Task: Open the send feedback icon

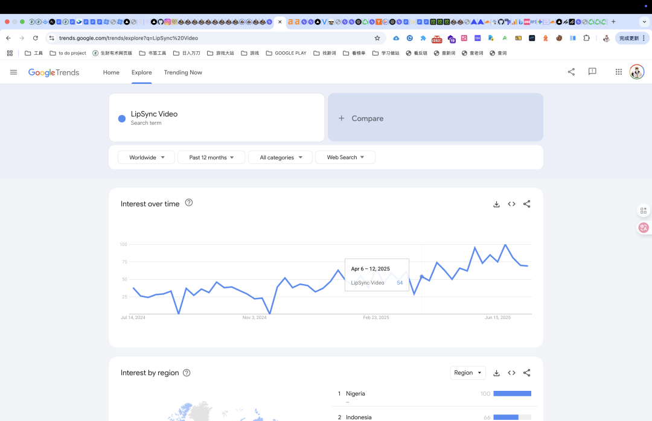Action: click(x=592, y=72)
